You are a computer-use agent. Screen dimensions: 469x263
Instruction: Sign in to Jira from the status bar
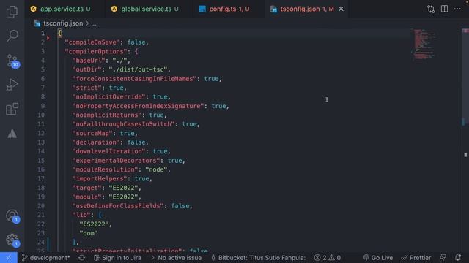tap(117, 258)
